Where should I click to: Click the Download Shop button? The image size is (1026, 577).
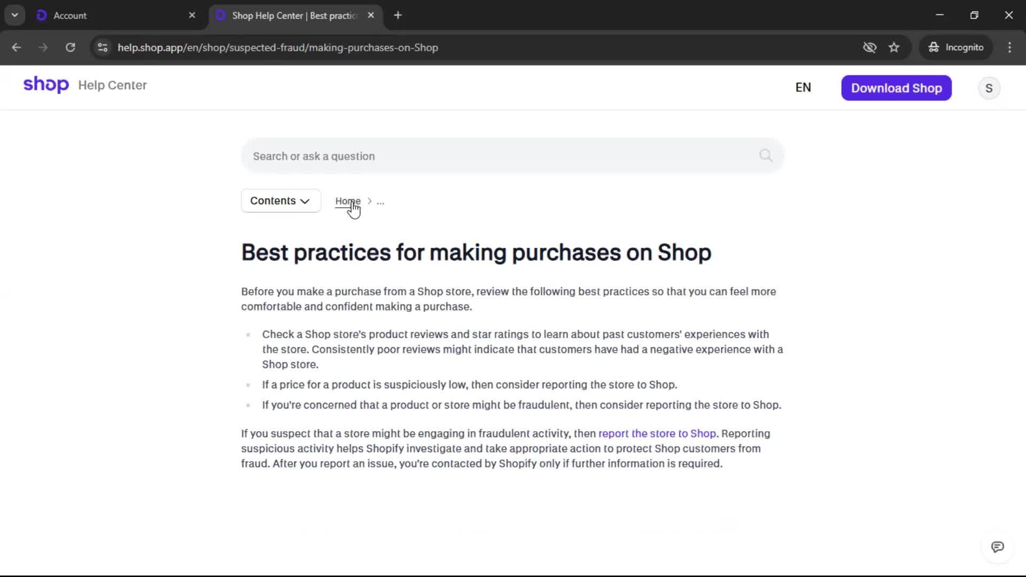point(896,88)
